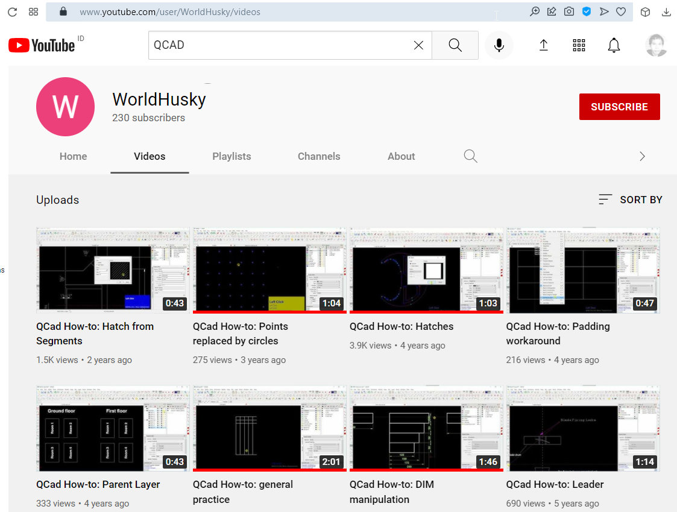Open the Channels tab
The height and width of the screenshot is (512, 677).
(x=319, y=156)
